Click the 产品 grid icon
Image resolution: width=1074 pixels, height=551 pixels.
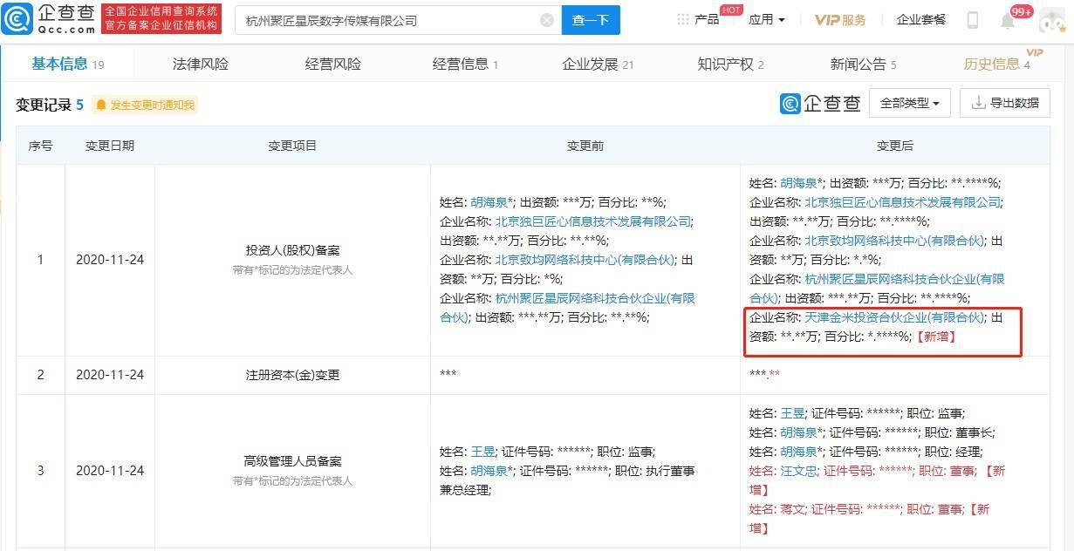683,19
